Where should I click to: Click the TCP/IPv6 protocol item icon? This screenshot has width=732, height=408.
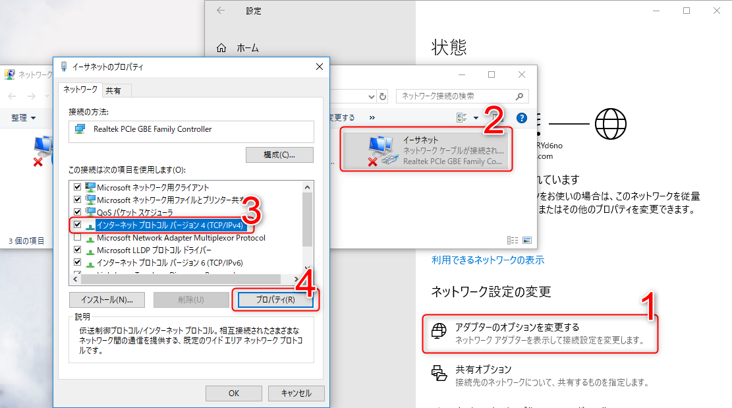tap(90, 263)
